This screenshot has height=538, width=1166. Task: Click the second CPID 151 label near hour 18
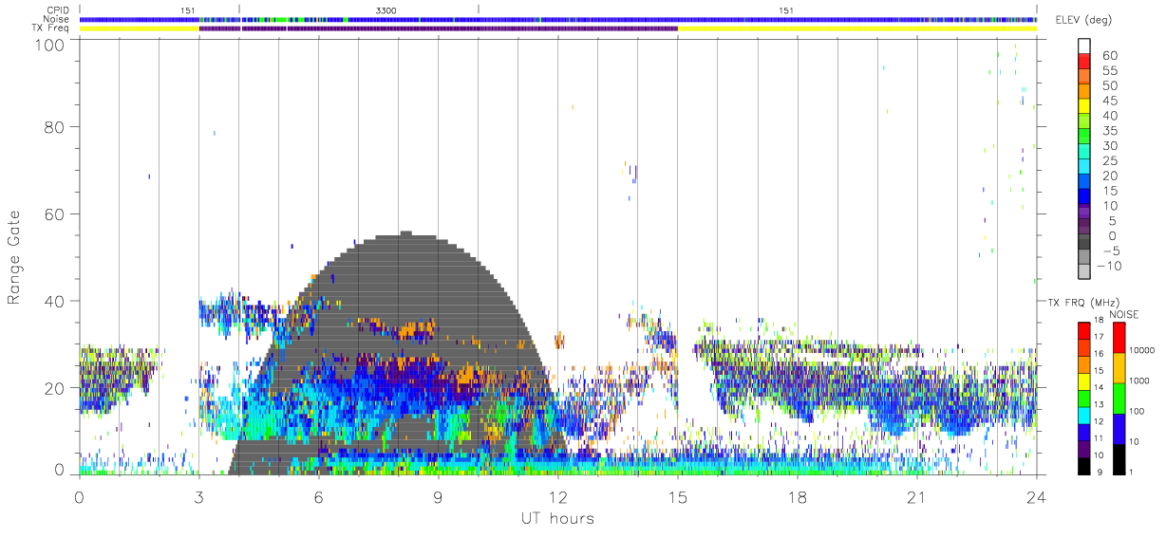pyautogui.click(x=785, y=9)
